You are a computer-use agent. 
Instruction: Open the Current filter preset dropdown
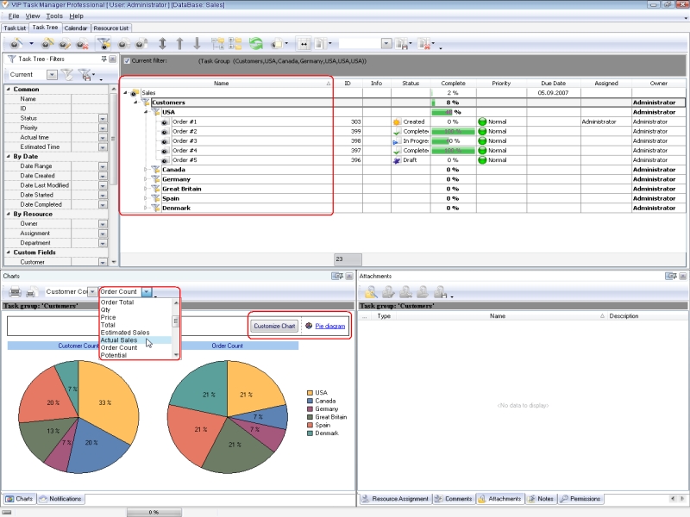[x=52, y=75]
